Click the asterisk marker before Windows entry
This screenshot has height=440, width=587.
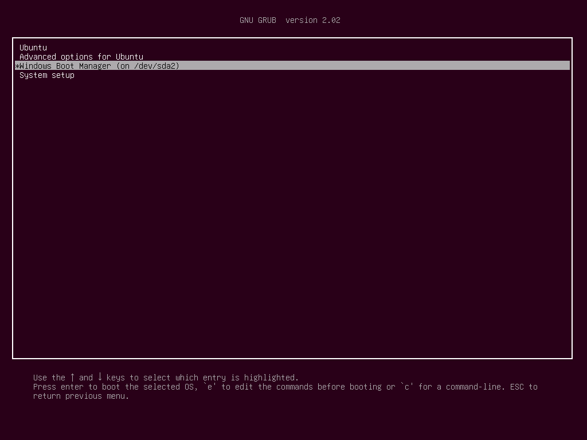click(17, 66)
